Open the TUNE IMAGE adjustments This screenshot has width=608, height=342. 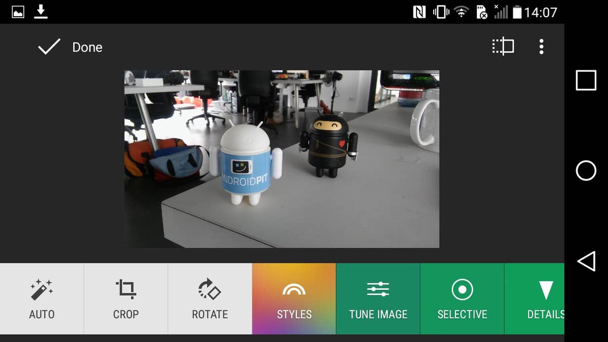pos(378,298)
